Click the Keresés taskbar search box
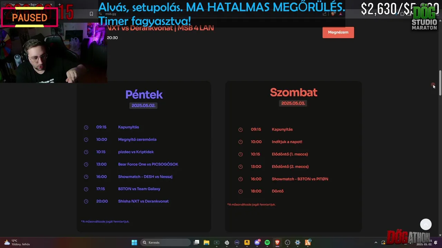442x248 pixels. point(166,242)
